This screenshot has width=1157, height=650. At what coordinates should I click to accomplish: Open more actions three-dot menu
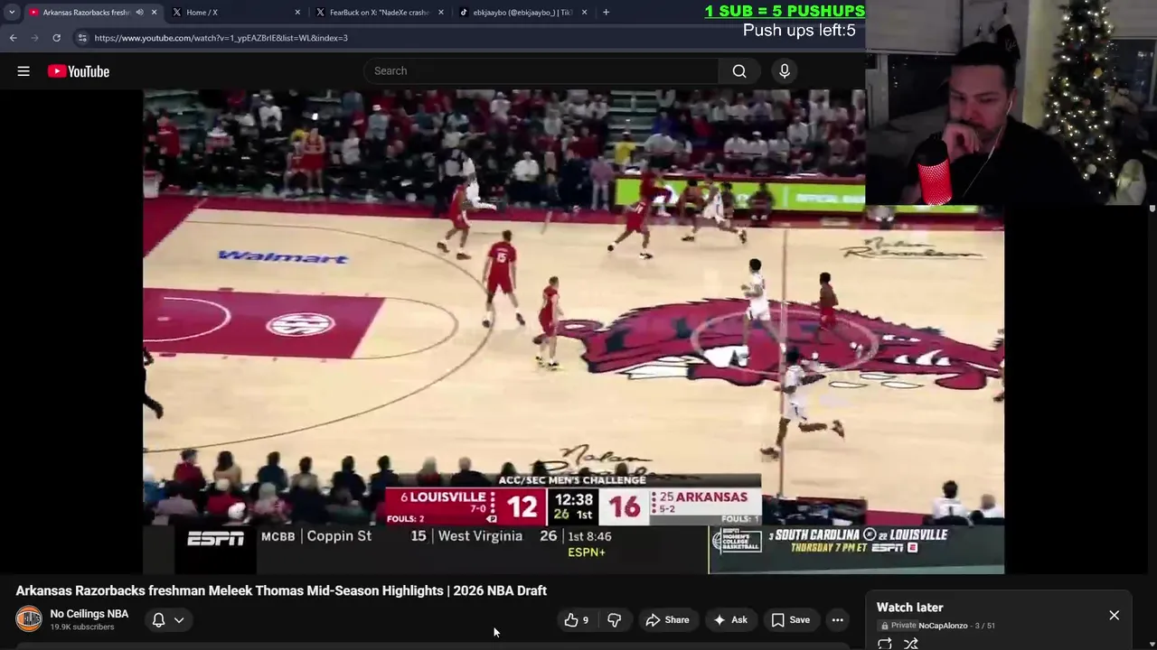[x=838, y=620]
